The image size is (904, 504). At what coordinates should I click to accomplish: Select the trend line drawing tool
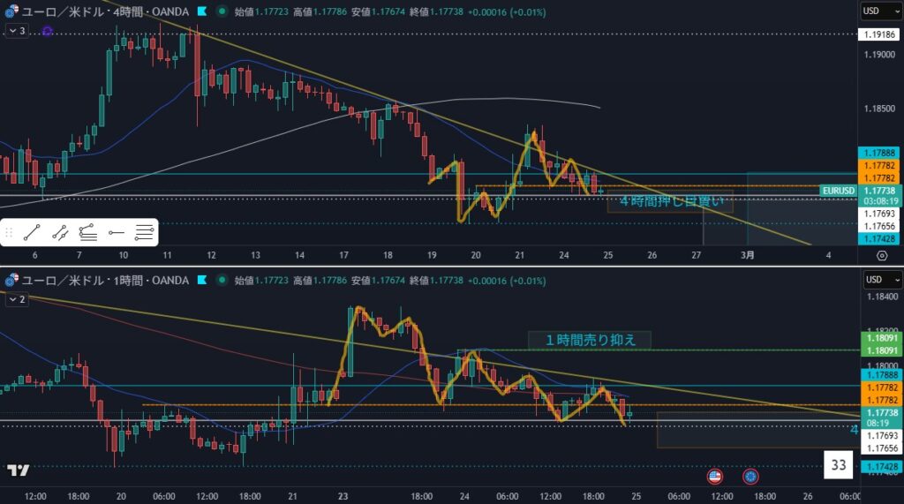(x=32, y=233)
